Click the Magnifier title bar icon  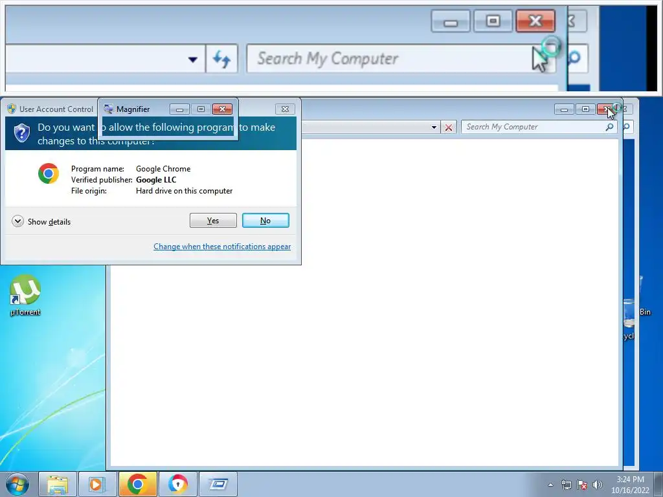(x=109, y=109)
